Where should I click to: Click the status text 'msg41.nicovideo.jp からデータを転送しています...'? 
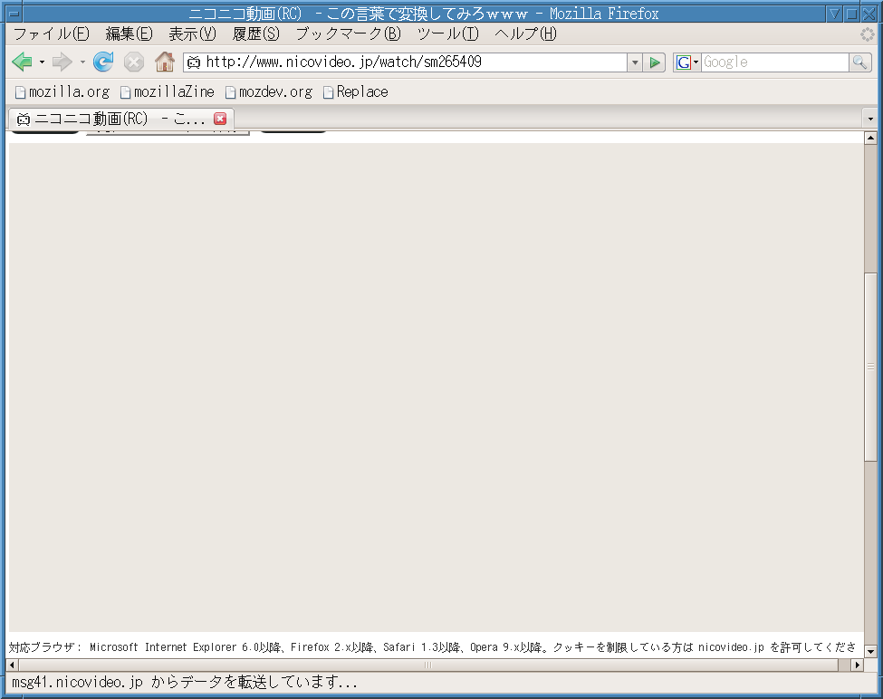tap(185, 683)
